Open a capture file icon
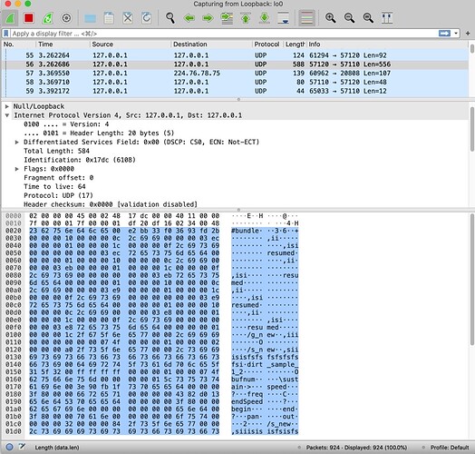Image resolution: width=475 pixels, height=454 pixels. pyautogui.click(x=90, y=18)
